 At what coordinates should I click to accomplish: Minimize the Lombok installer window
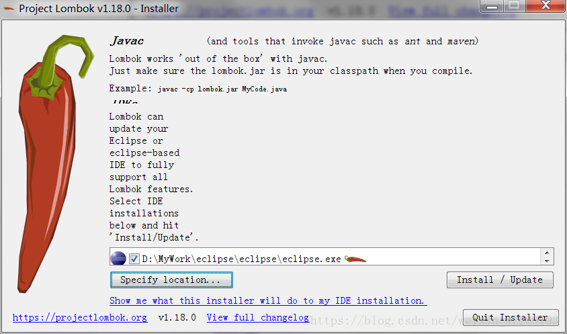pos(492,6)
